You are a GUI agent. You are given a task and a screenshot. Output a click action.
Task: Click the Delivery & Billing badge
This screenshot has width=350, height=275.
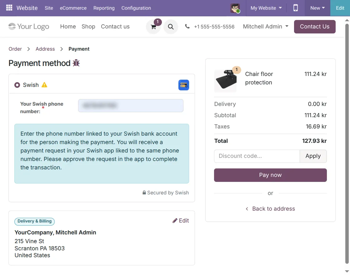[35, 221]
